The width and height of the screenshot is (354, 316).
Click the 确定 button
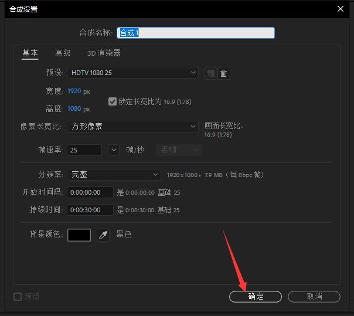click(256, 297)
